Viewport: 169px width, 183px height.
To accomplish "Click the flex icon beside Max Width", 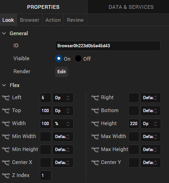I will coord(95,137).
